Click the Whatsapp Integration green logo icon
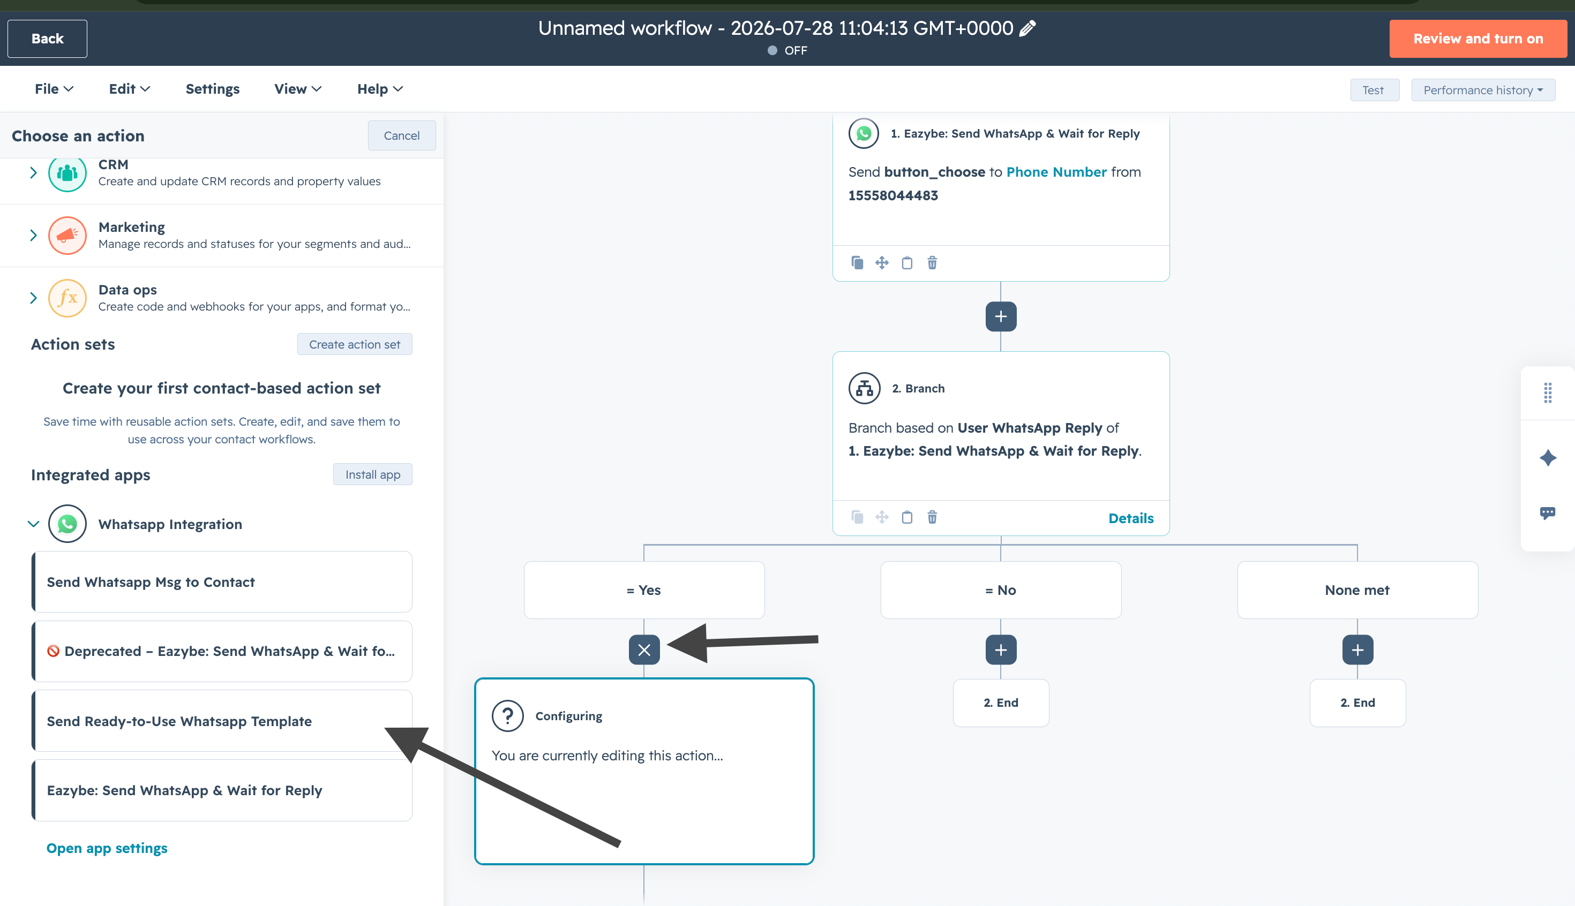This screenshot has width=1575, height=906. point(67,524)
